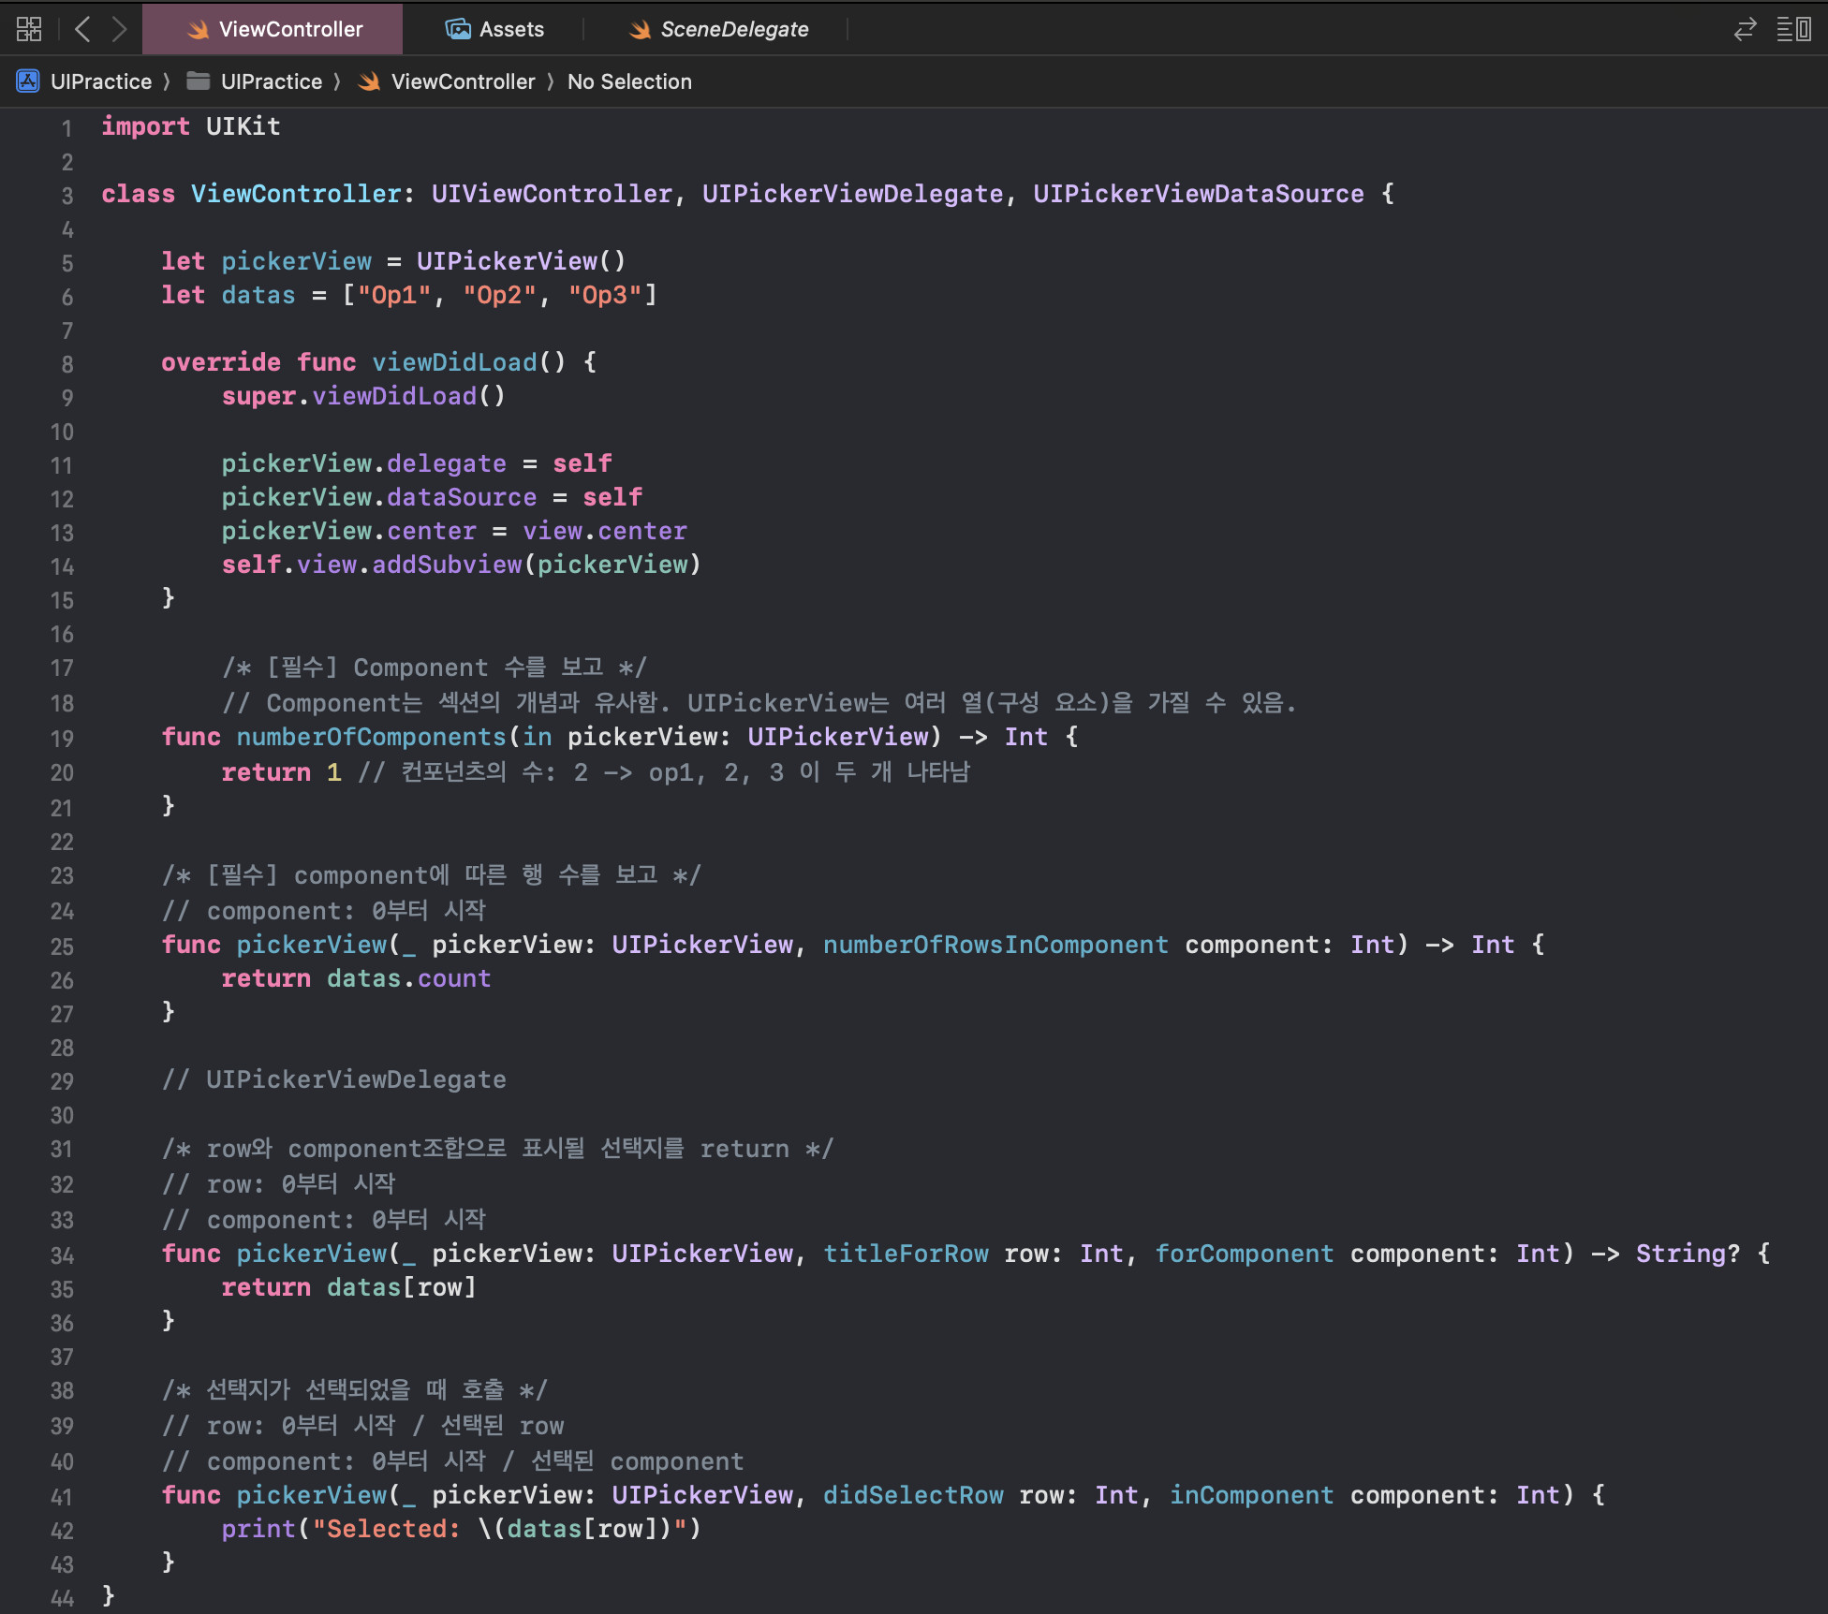Click line number 19 in gutter
The width and height of the screenshot is (1828, 1614).
[62, 739]
